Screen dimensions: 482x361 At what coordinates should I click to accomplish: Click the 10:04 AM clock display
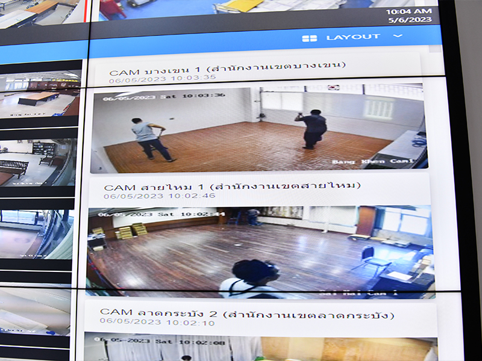click(x=408, y=11)
